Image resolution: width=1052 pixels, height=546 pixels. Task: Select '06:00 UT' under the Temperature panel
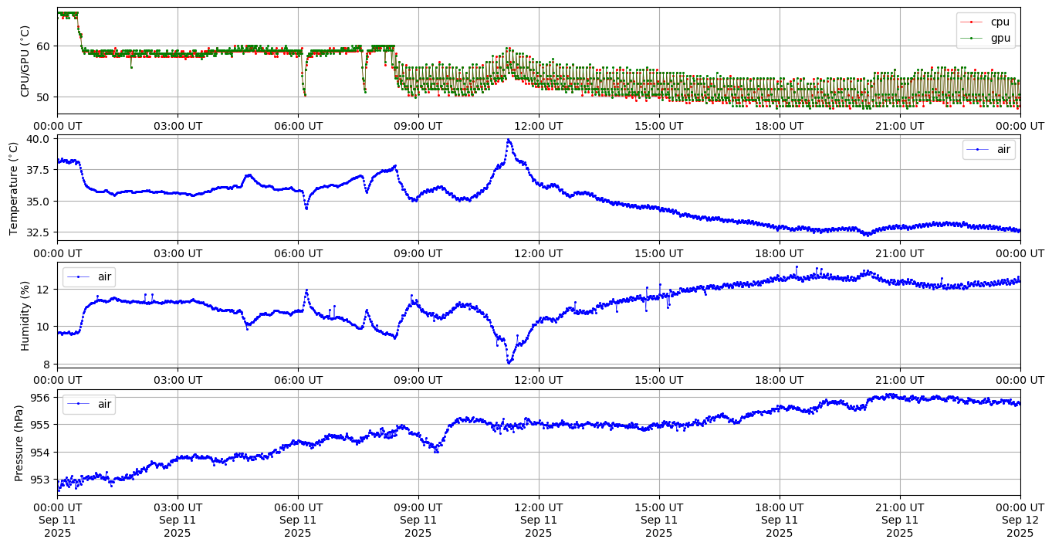[298, 253]
